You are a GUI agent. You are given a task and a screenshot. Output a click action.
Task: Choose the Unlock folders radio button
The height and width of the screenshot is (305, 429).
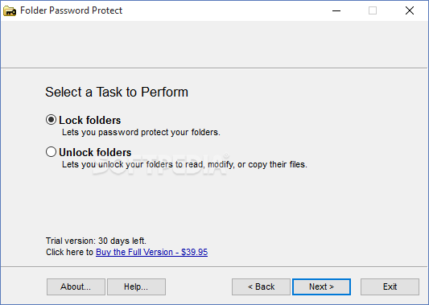tap(52, 152)
